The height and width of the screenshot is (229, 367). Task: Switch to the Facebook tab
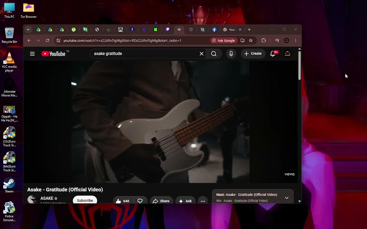(x=214, y=30)
